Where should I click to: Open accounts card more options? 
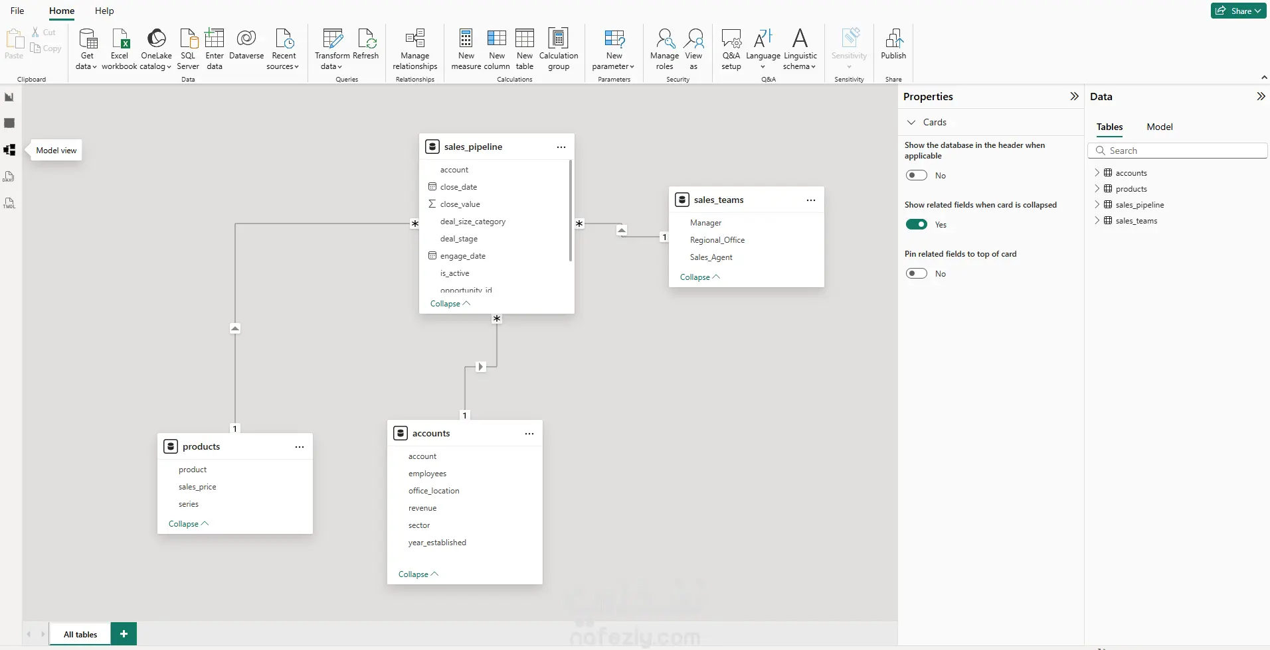click(529, 434)
